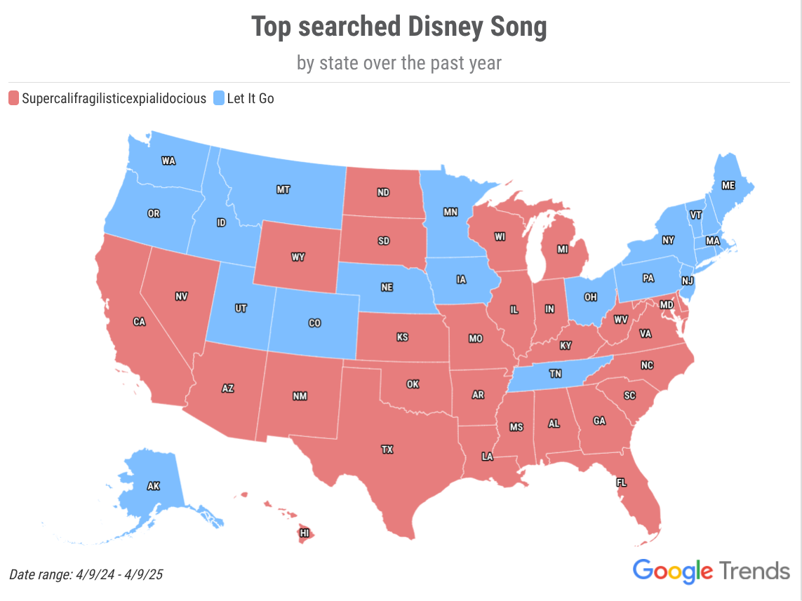The width and height of the screenshot is (802, 601).
Task: Click the Date range text
Action: coord(86,574)
